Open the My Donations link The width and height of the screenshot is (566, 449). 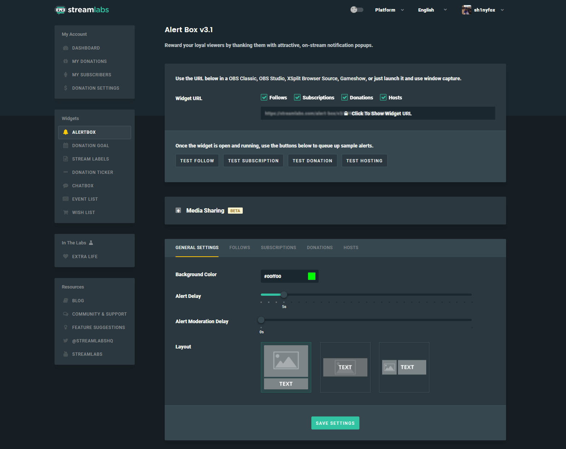click(x=90, y=61)
